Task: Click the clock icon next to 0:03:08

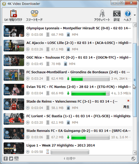Action: [x=28, y=35]
